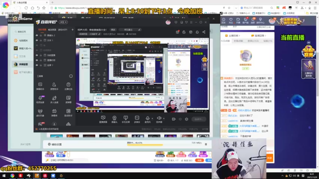Click the WeGame update progress bar
The height and width of the screenshot is (179, 319).
[x=164, y=145]
